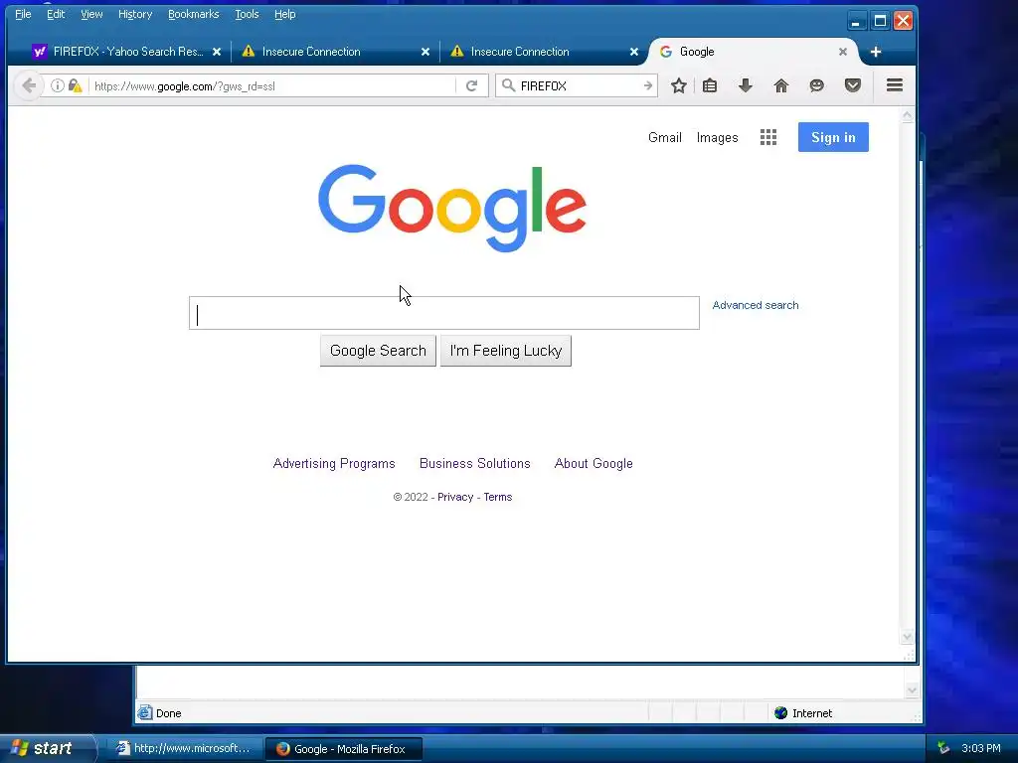Click the page scrollbar up arrow
The height and width of the screenshot is (763, 1018).
coord(907,116)
